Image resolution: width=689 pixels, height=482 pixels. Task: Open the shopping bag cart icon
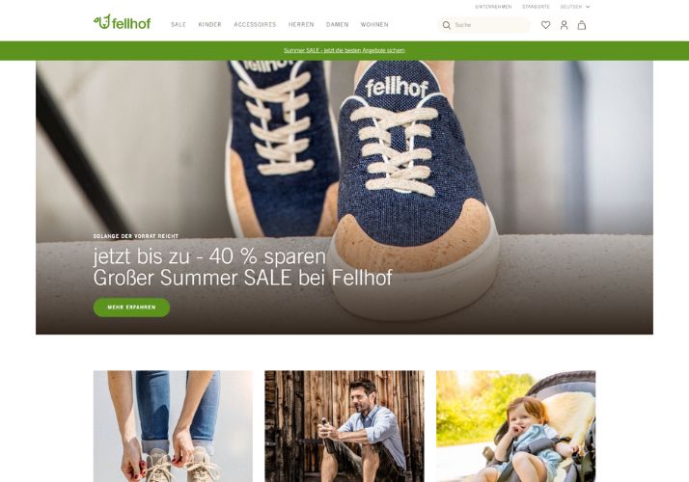tap(581, 25)
